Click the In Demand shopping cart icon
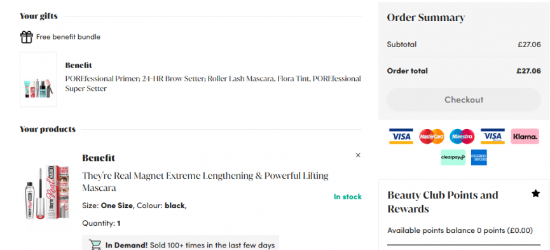 click(95, 245)
